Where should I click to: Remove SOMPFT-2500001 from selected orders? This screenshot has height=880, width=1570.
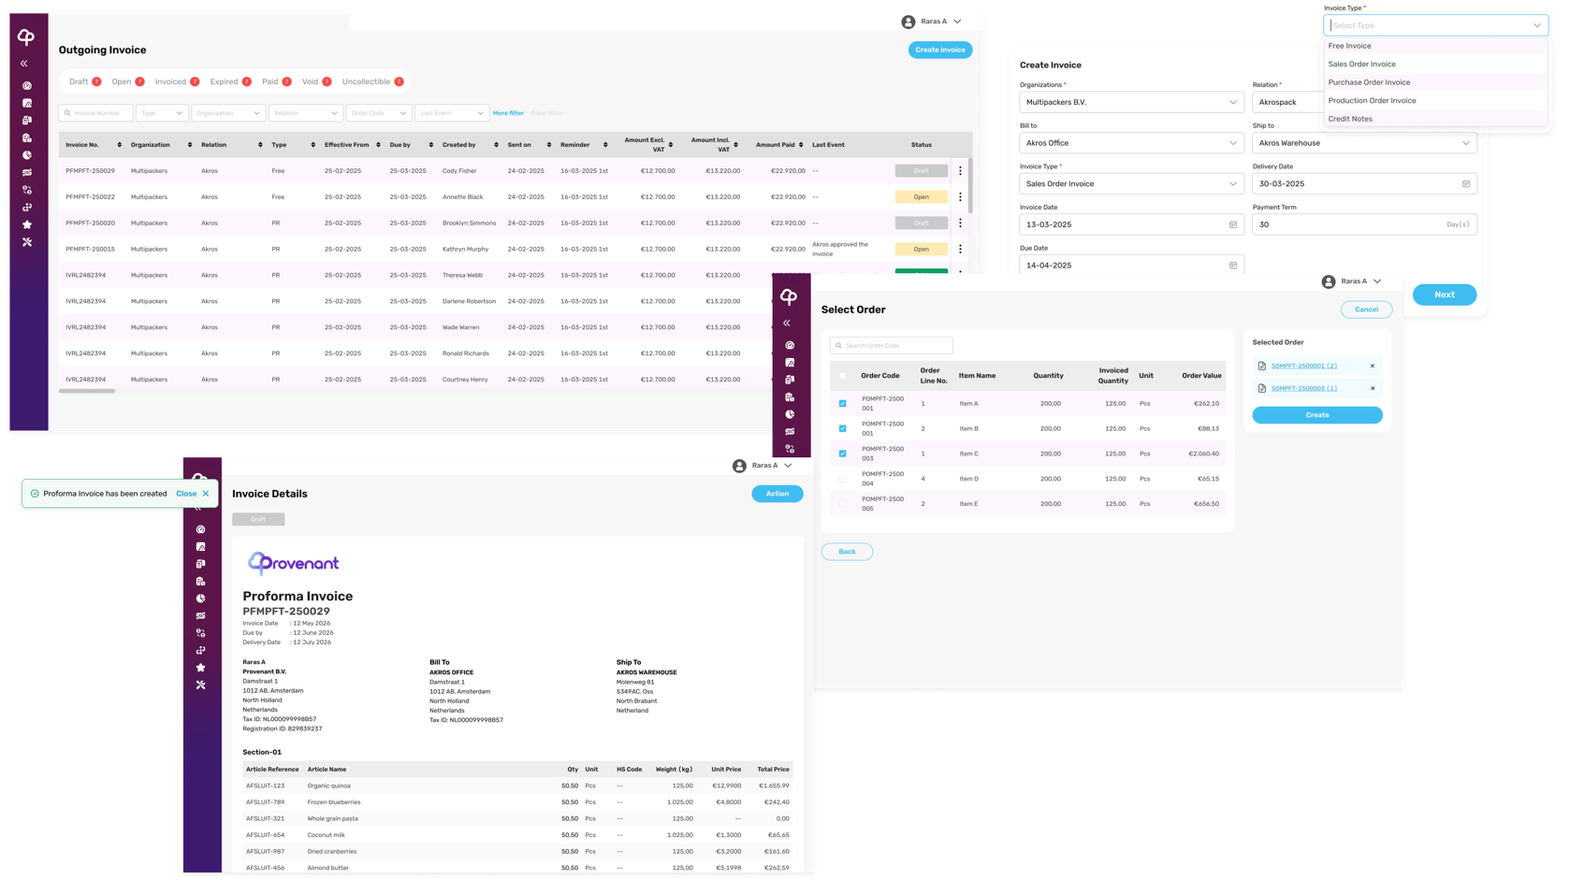(1373, 366)
